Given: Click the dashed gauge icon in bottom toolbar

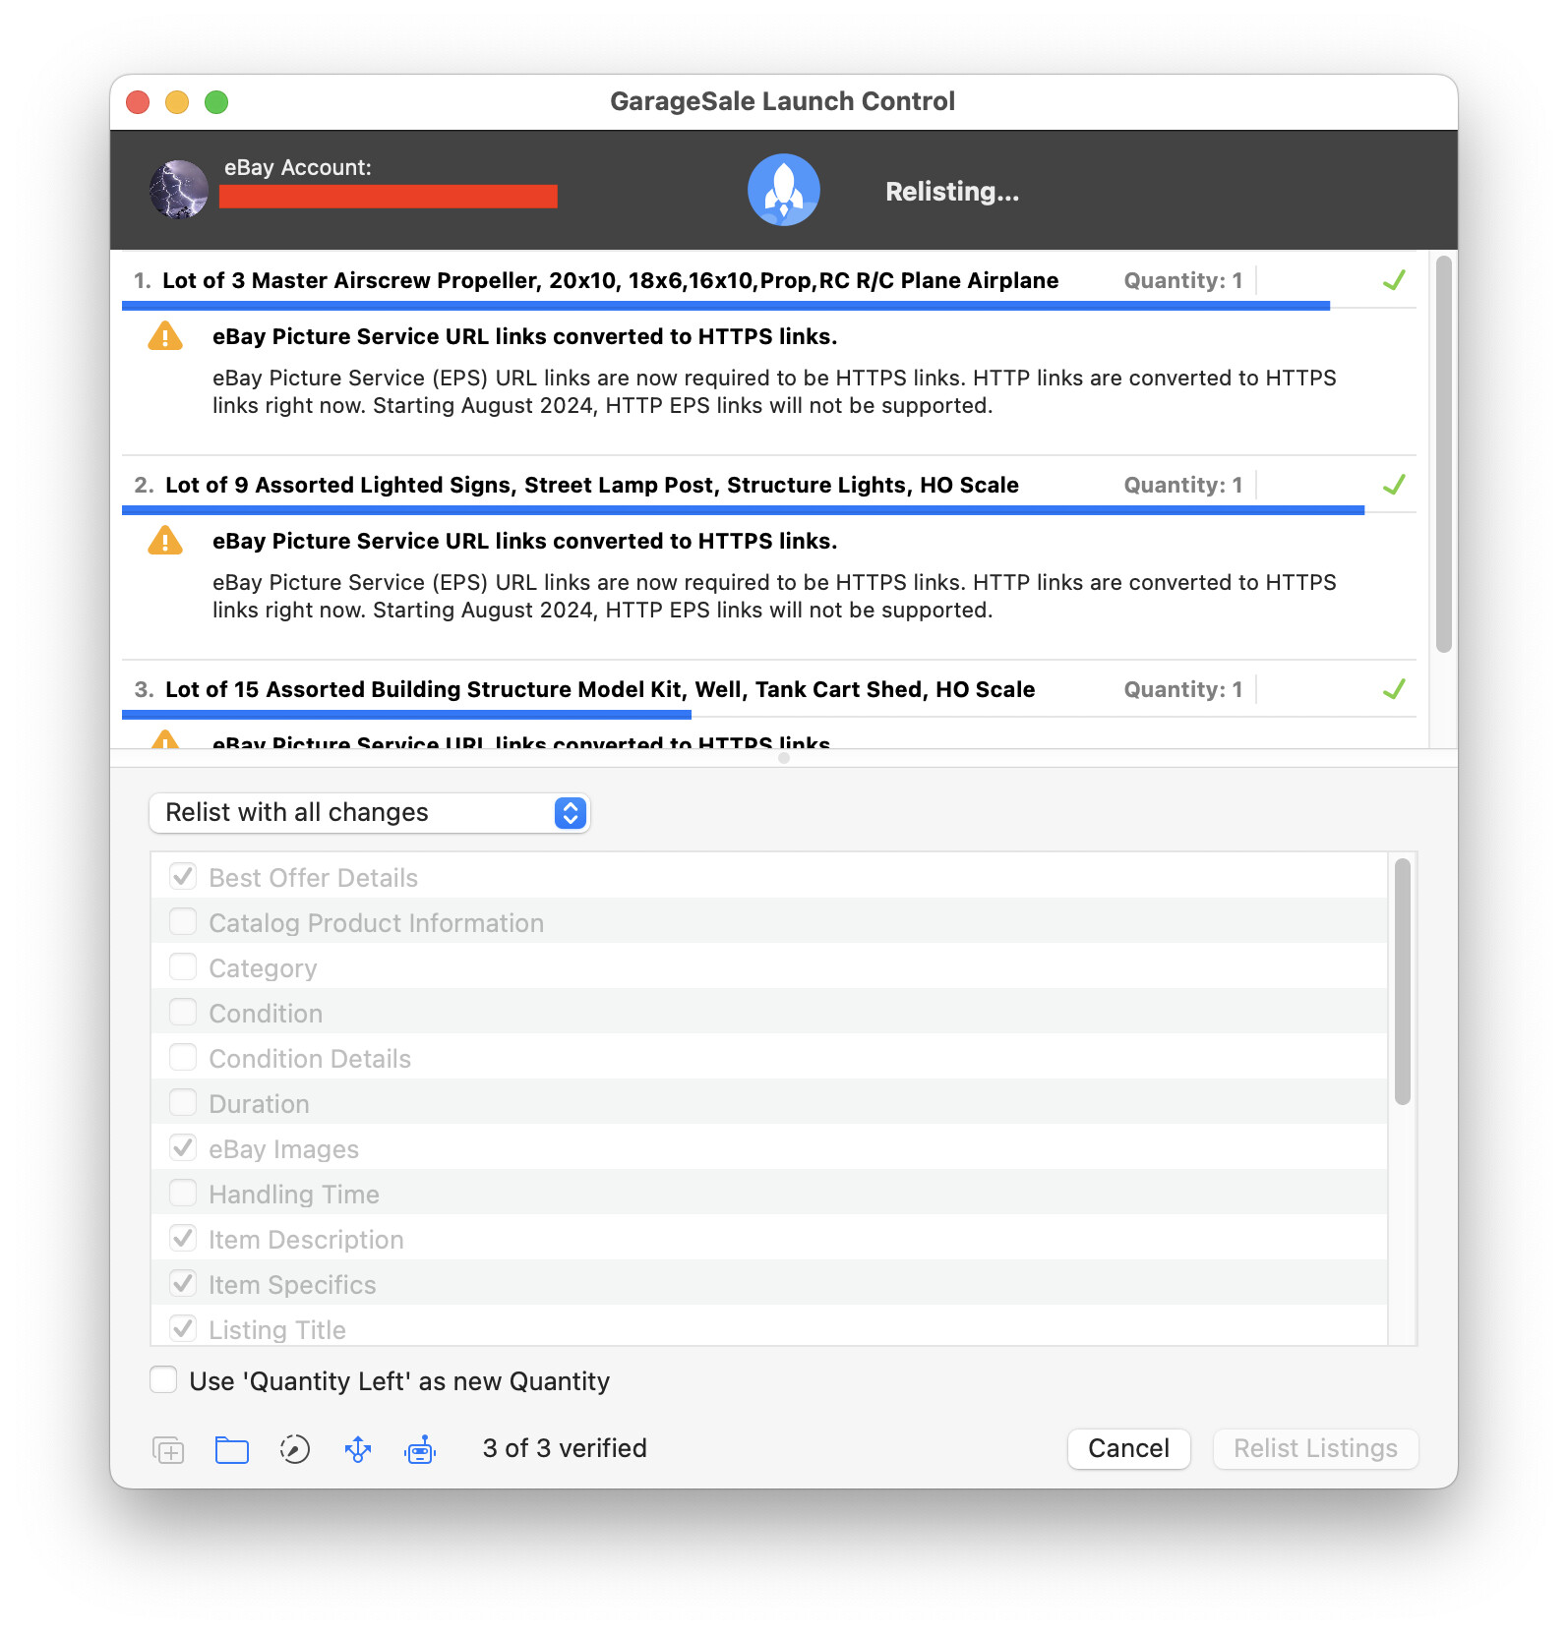Looking at the screenshot, I should (x=294, y=1449).
